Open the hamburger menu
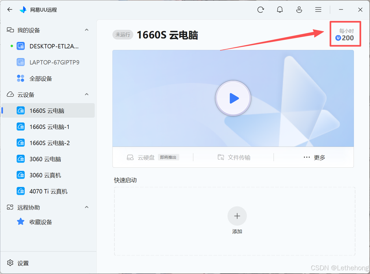 click(318, 10)
